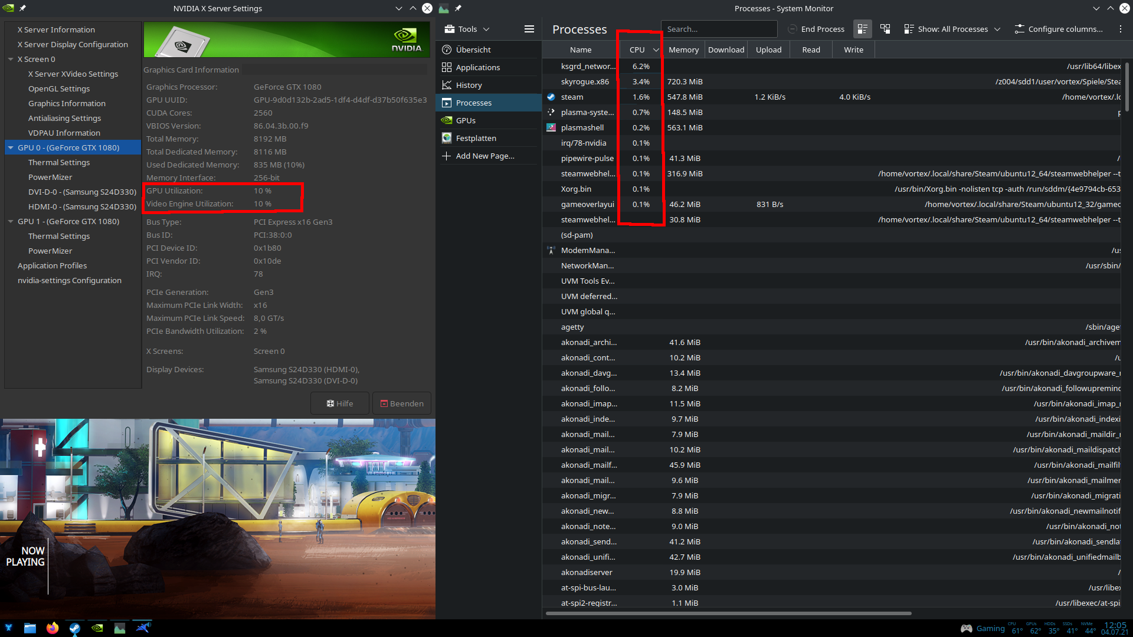Image resolution: width=1133 pixels, height=637 pixels.
Task: Click Configure columns button
Action: pos(1059,29)
